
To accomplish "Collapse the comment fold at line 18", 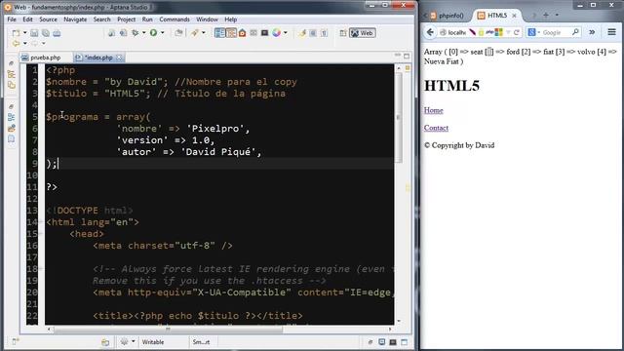I will click(x=41, y=269).
